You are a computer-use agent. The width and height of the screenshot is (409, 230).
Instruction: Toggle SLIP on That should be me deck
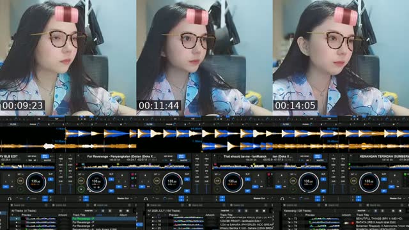[x=247, y=174]
